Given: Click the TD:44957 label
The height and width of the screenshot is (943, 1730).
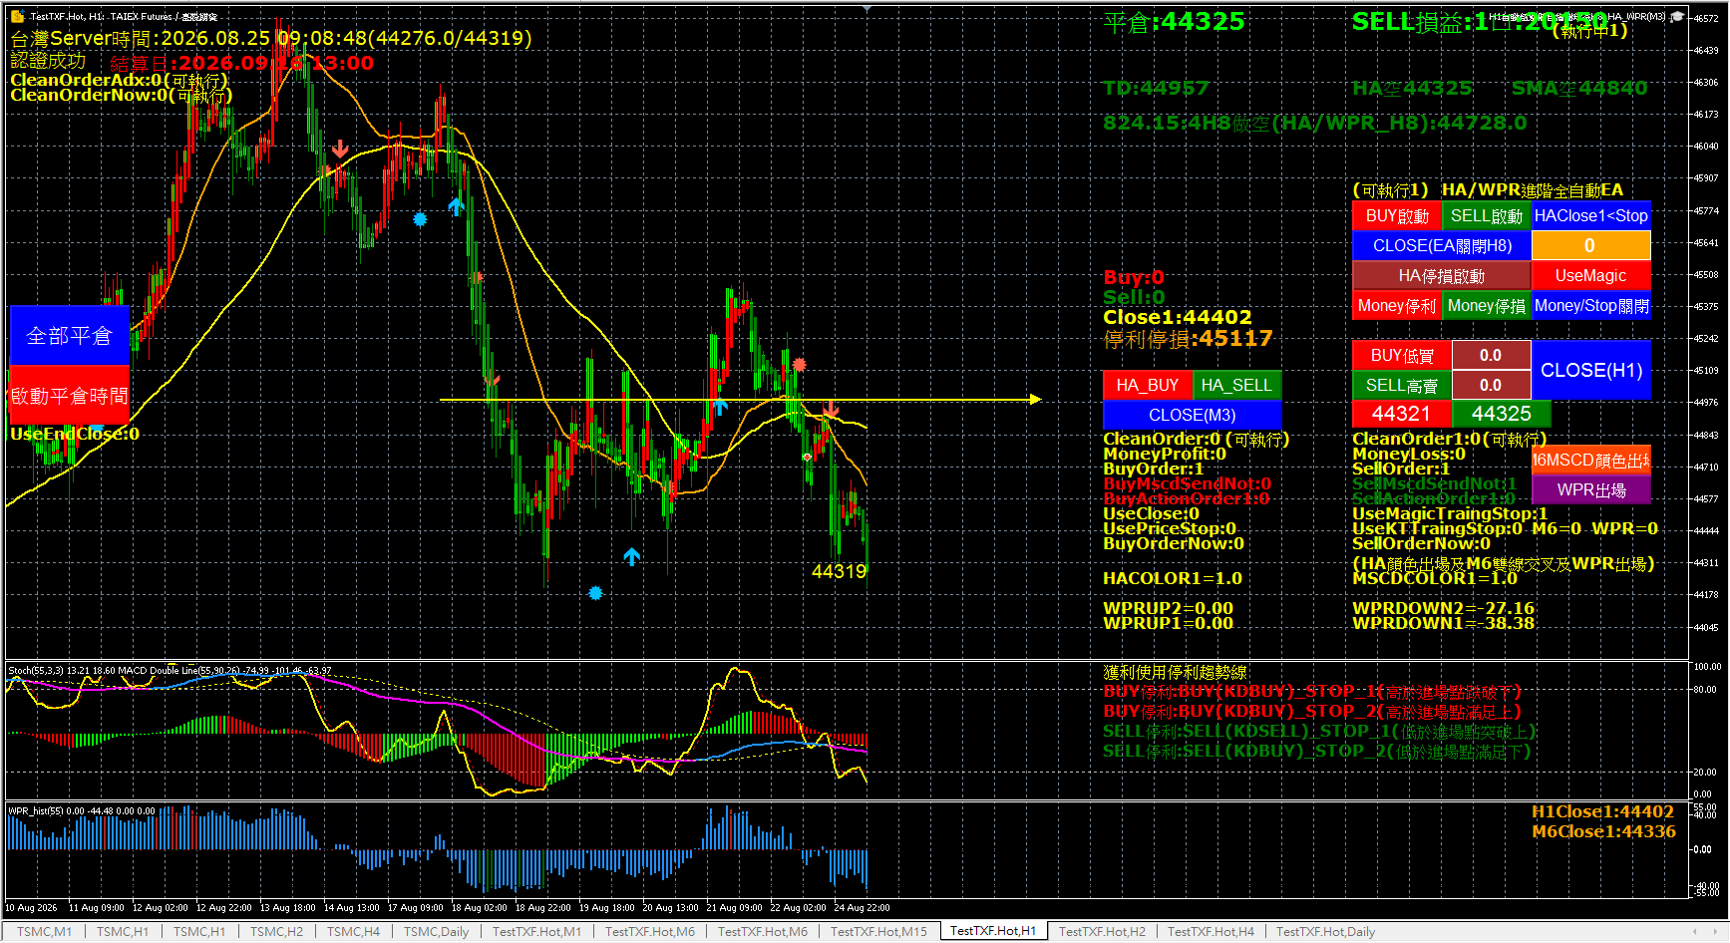Looking at the screenshot, I should tap(1156, 88).
